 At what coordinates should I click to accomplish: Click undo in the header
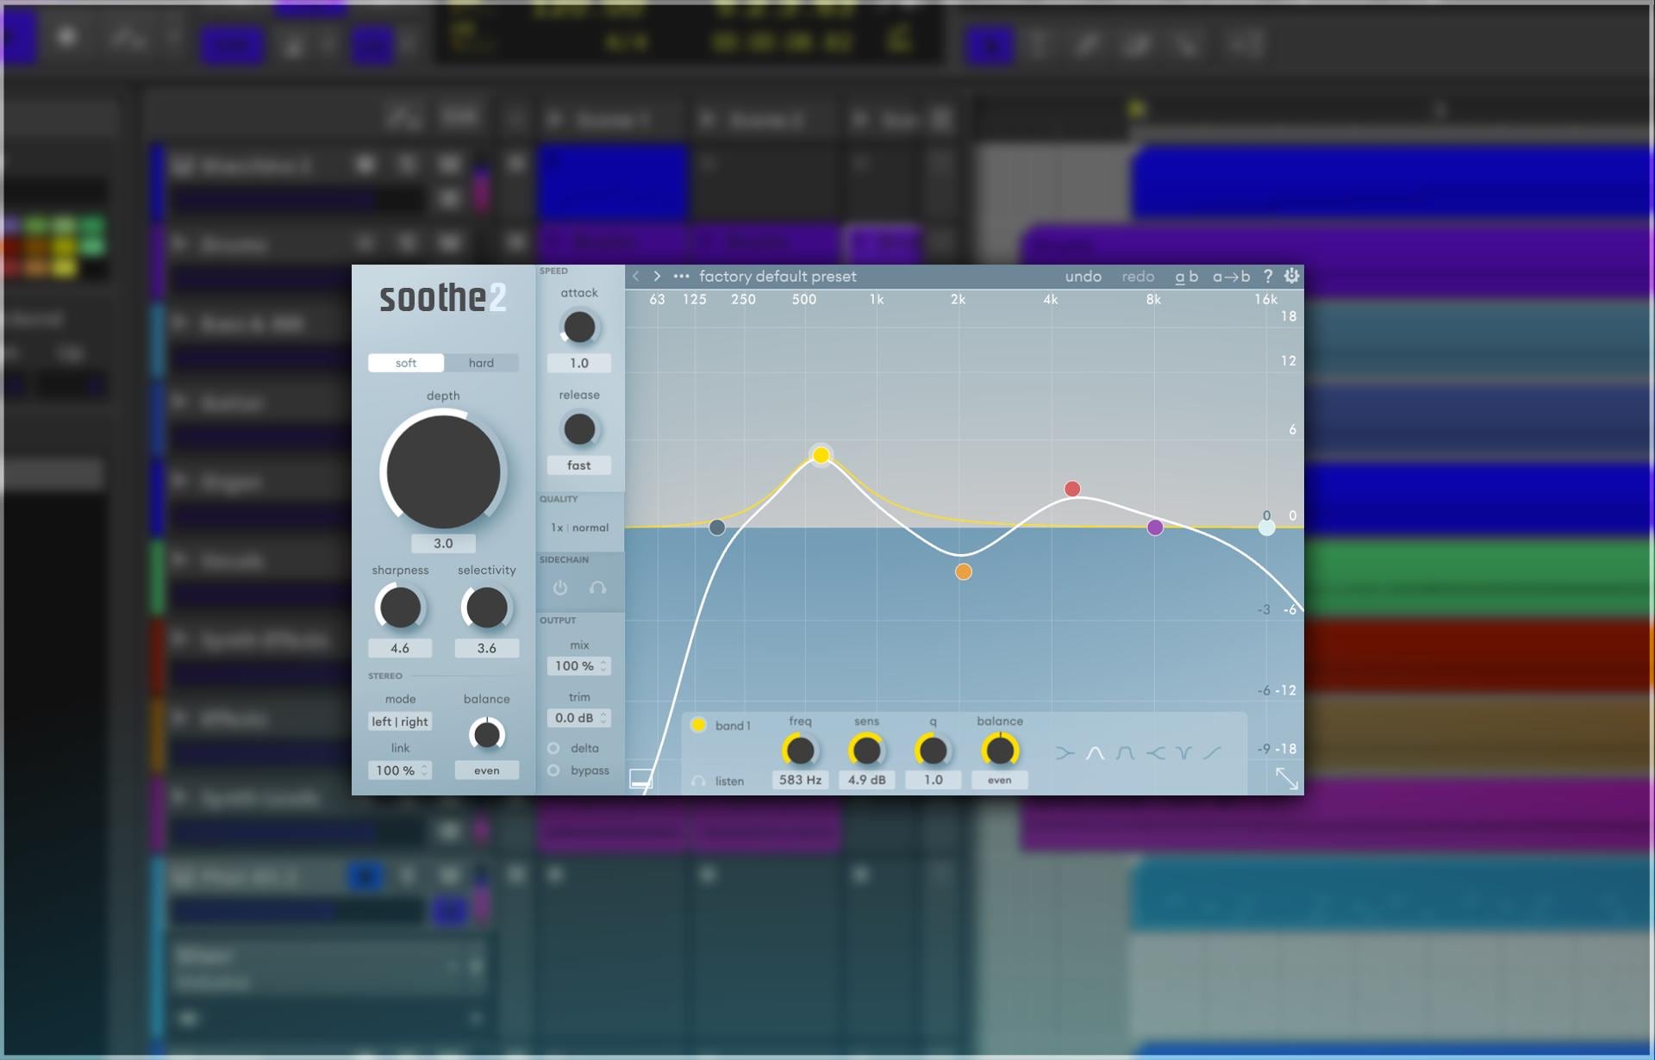tap(1083, 277)
